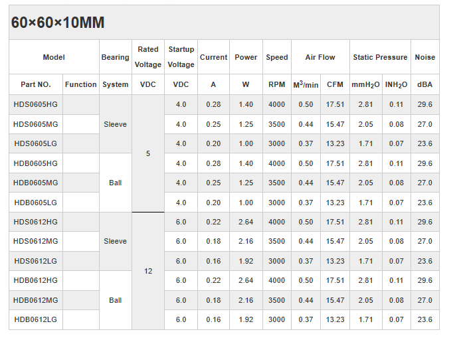Select the Startup Voltage header cell
Viewport: 465px width, 340px height.
click(x=181, y=57)
